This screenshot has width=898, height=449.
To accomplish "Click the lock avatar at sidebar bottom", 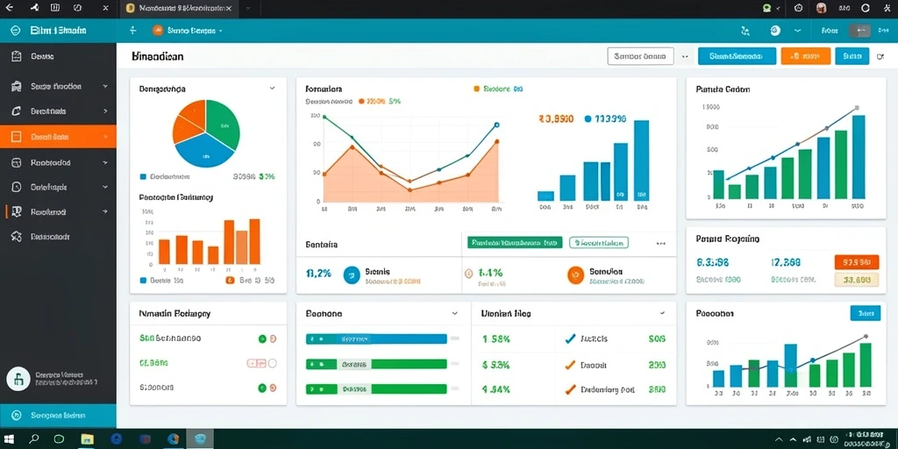I will coord(18,379).
